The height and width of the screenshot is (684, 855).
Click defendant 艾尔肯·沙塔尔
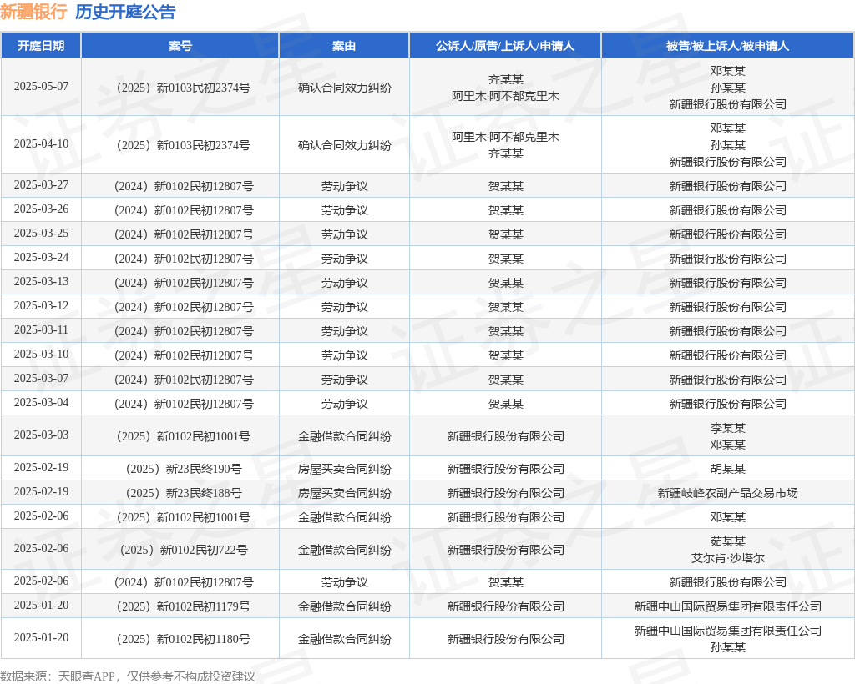click(728, 558)
